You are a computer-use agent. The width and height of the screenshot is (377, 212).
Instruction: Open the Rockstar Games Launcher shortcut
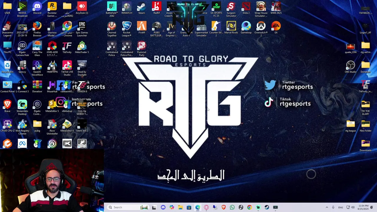[52, 9]
